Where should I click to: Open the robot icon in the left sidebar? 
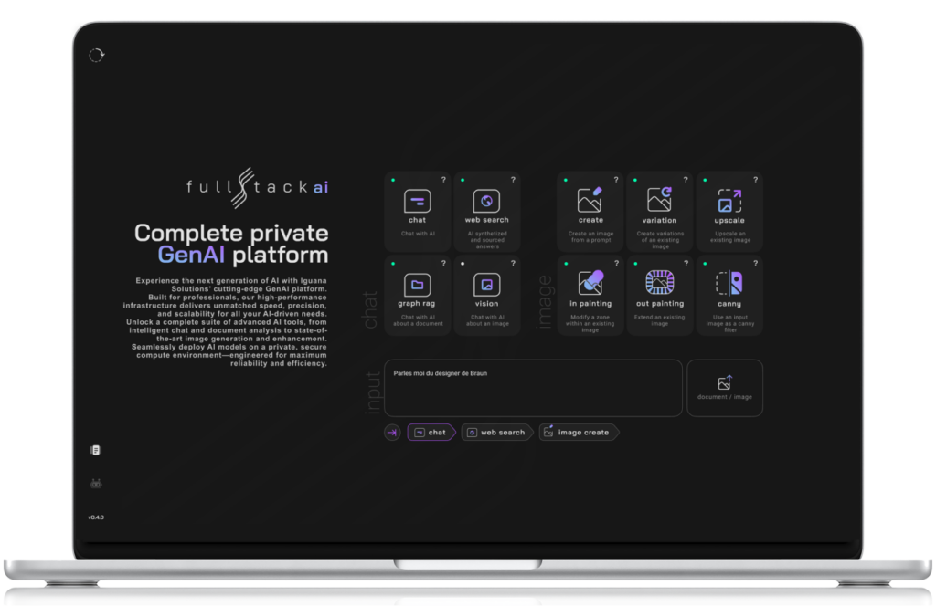tap(96, 484)
